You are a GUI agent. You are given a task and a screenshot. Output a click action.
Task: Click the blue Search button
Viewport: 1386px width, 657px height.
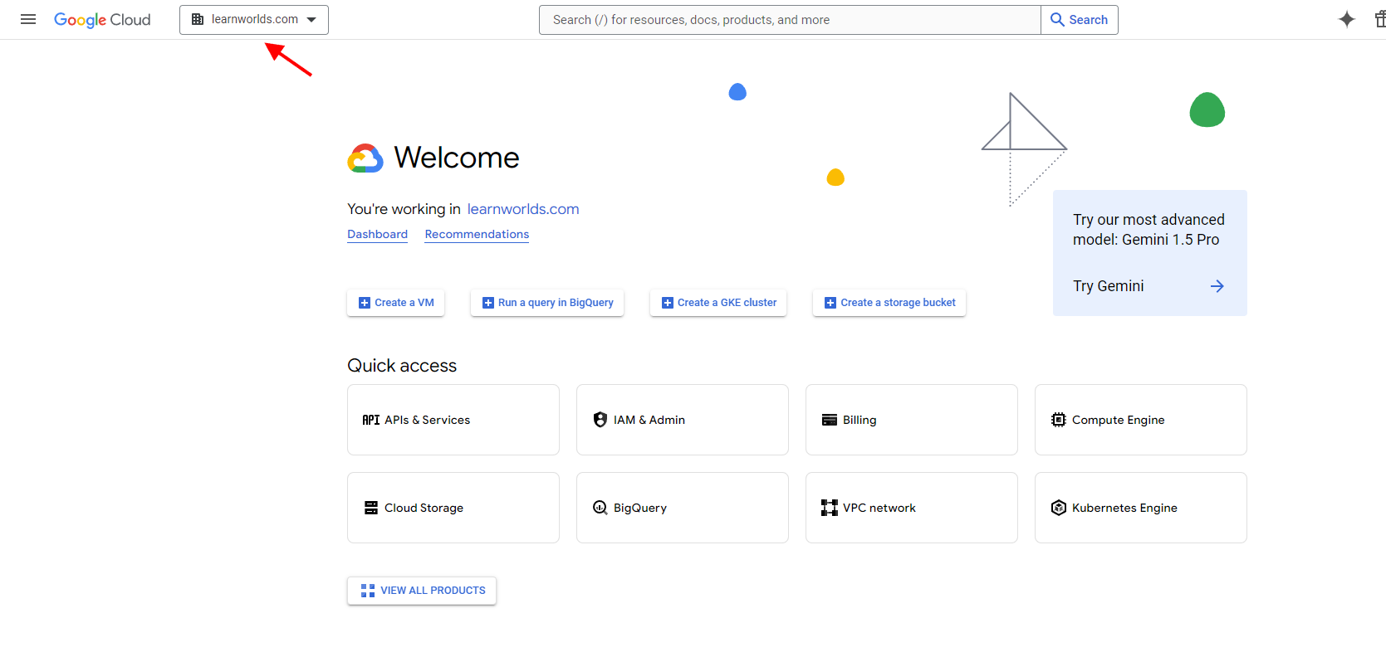(x=1080, y=20)
